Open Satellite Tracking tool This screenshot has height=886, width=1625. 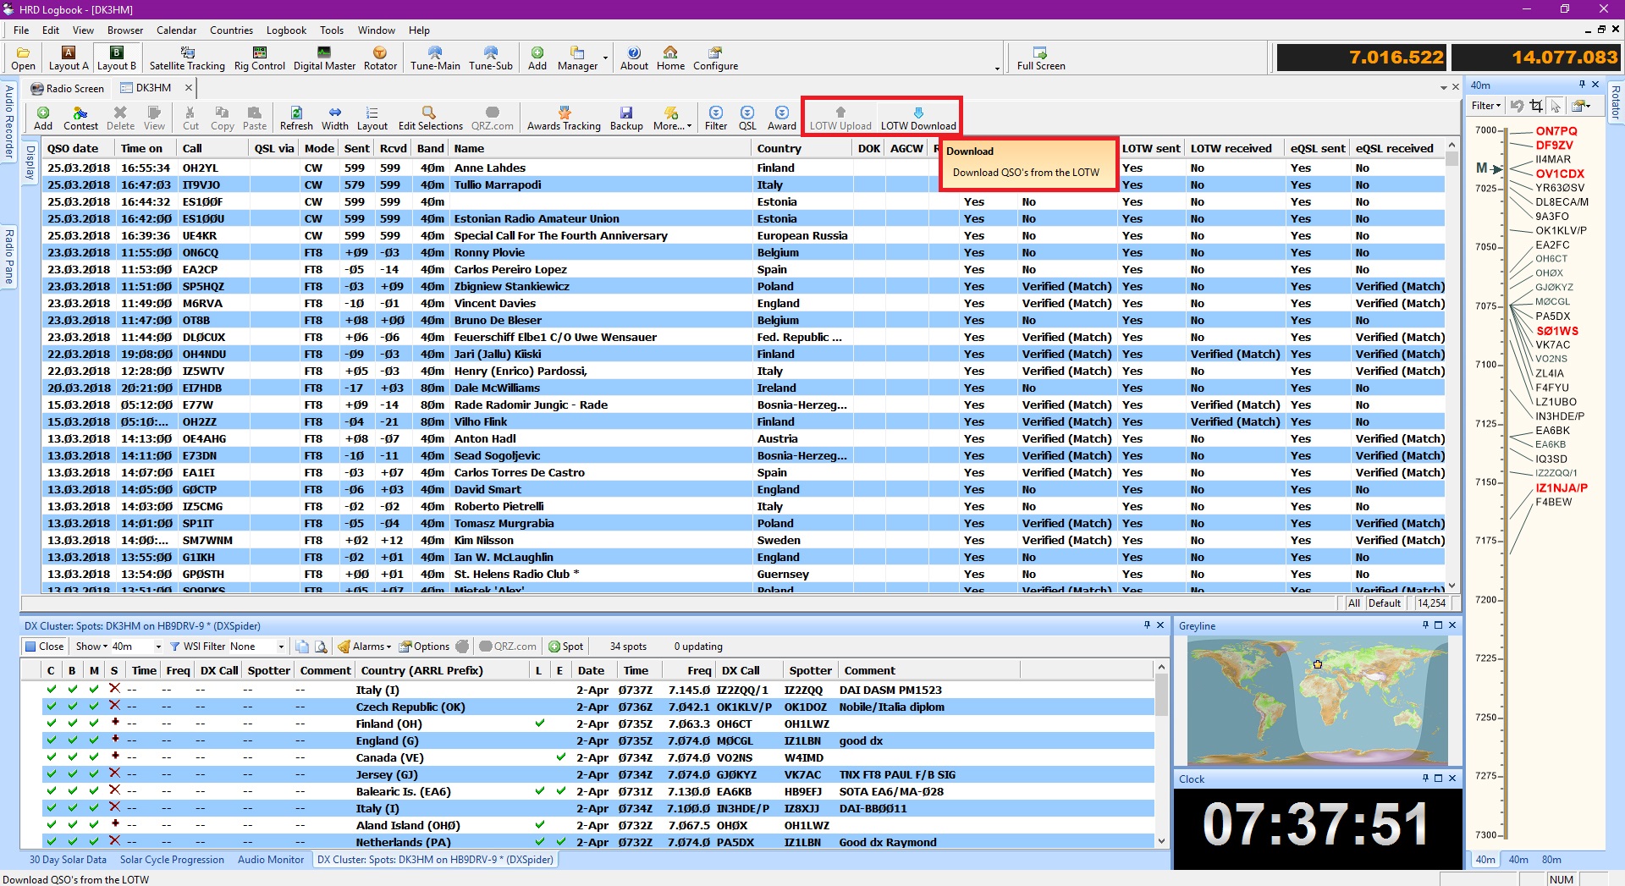(x=187, y=58)
